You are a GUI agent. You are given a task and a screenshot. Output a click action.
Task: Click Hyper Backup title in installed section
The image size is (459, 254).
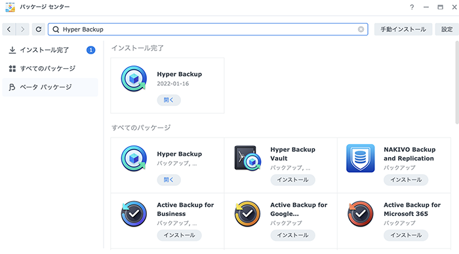point(180,74)
